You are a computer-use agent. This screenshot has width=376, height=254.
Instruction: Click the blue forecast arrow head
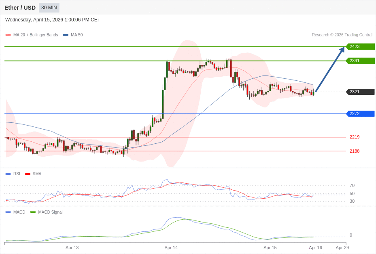(x=342, y=49)
